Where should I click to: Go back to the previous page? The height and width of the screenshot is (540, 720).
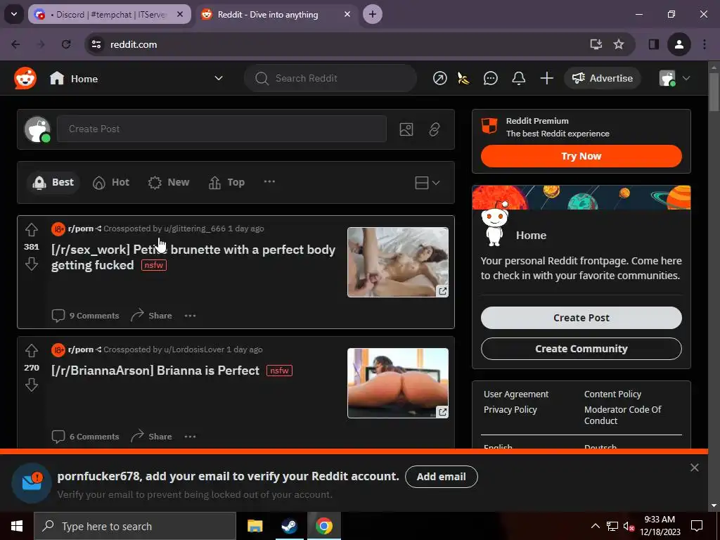click(15, 44)
